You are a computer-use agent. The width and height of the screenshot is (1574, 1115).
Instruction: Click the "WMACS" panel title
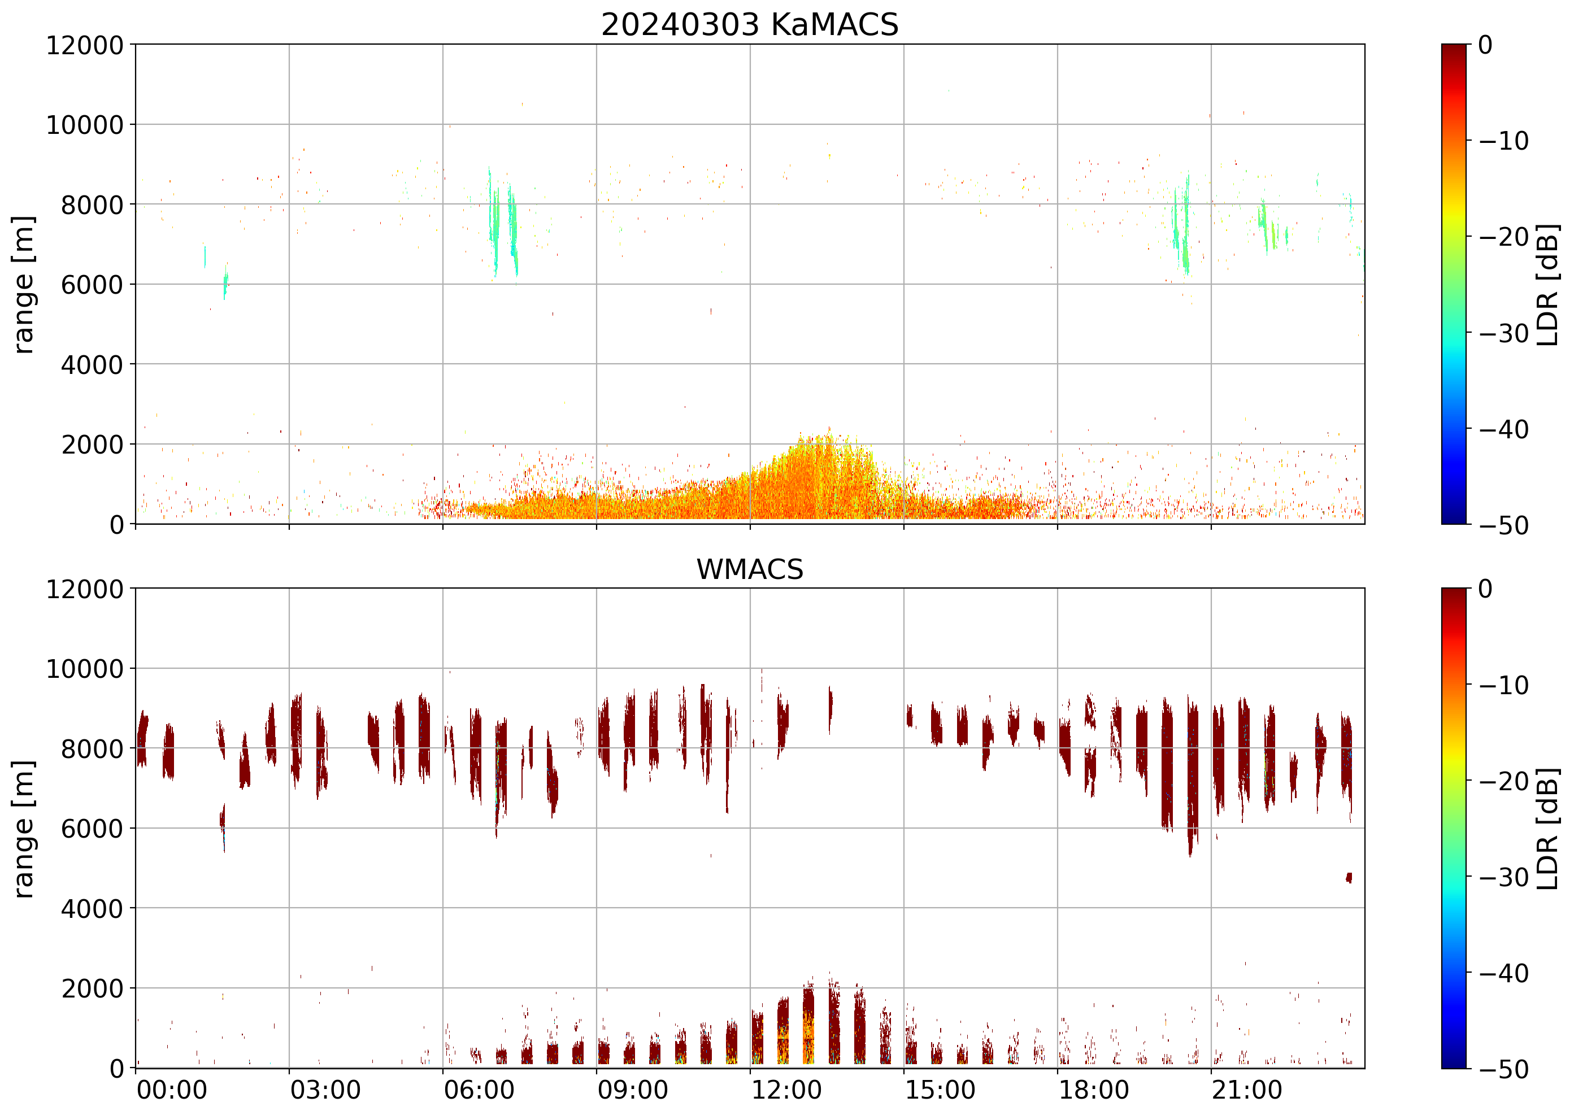point(749,569)
